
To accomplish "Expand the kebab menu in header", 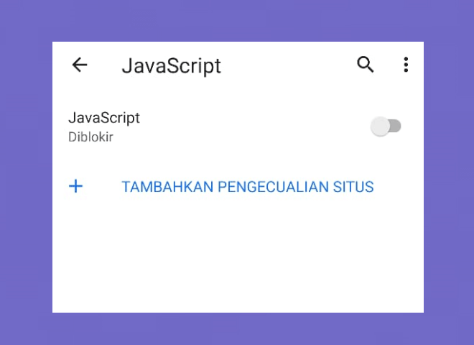I will pyautogui.click(x=406, y=65).
